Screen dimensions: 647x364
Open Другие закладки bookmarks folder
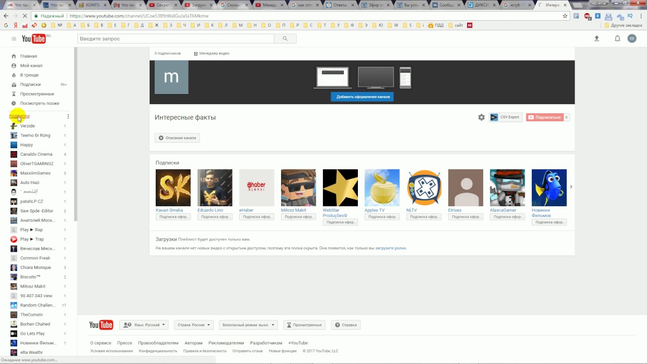point(623,25)
